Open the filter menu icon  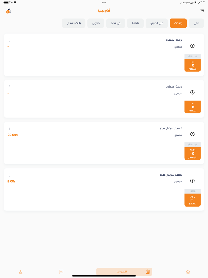pyautogui.click(x=202, y=11)
